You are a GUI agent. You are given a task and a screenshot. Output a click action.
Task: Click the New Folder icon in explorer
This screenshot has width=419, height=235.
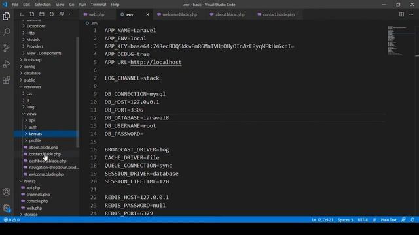coord(42,14)
